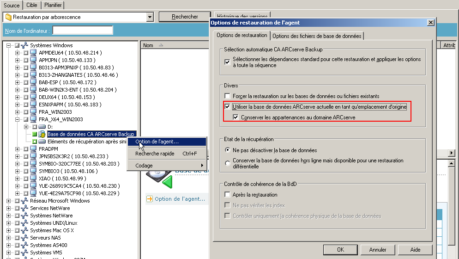Select the Options de restauration tab
The width and height of the screenshot is (459, 259).
click(x=242, y=35)
